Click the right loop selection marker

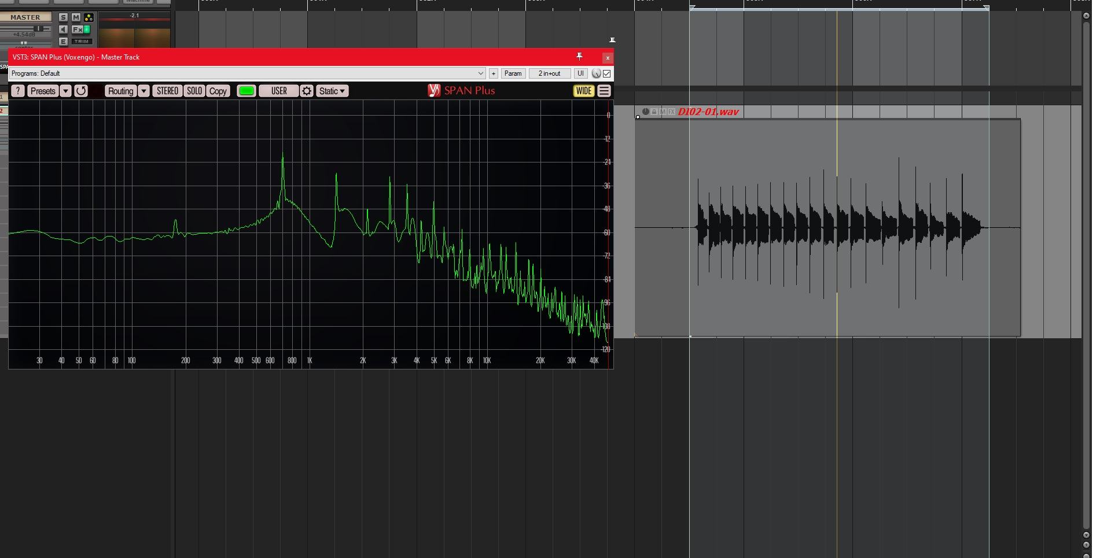(986, 8)
